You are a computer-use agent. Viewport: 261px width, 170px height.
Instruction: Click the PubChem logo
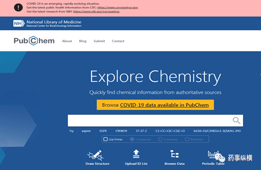[x=34, y=41]
